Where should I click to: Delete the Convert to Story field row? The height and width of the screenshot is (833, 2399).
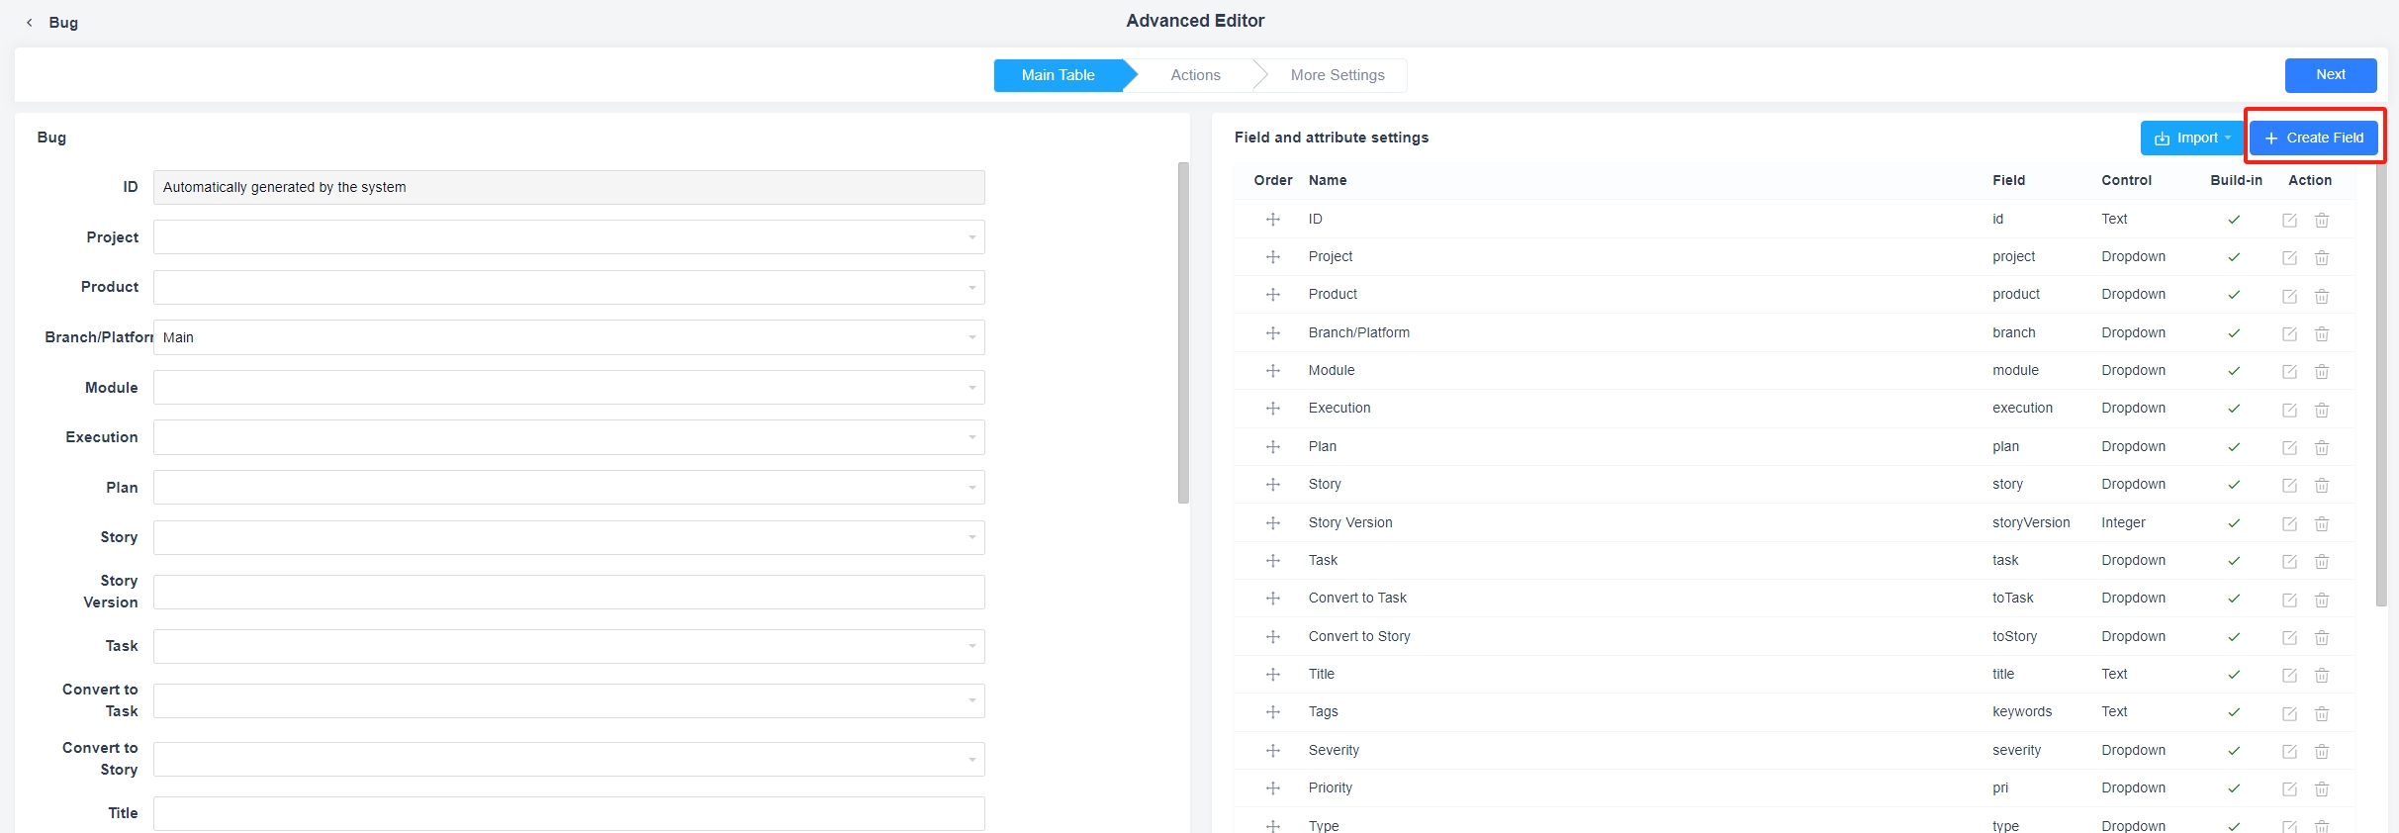tap(2322, 638)
